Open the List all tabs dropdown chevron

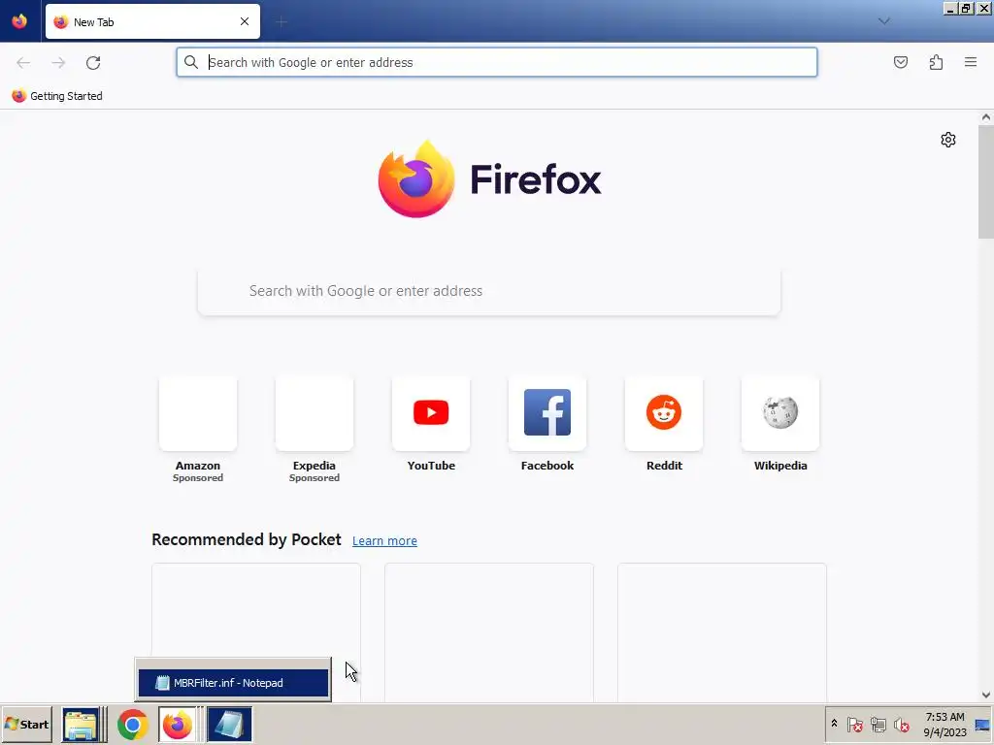(x=883, y=21)
